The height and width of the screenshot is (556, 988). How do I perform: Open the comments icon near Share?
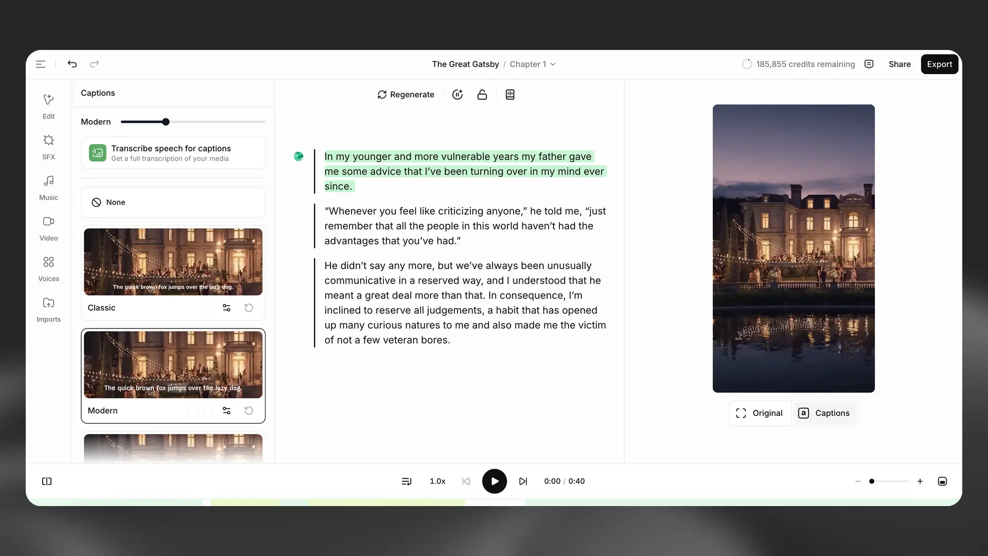(869, 64)
